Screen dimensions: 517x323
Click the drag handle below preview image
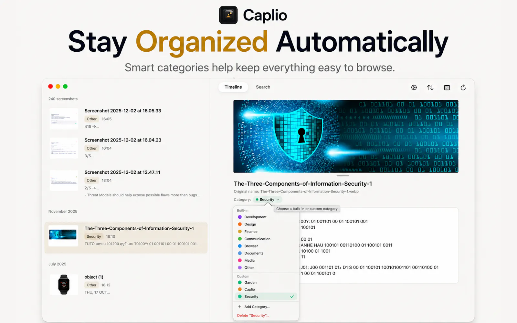click(343, 176)
